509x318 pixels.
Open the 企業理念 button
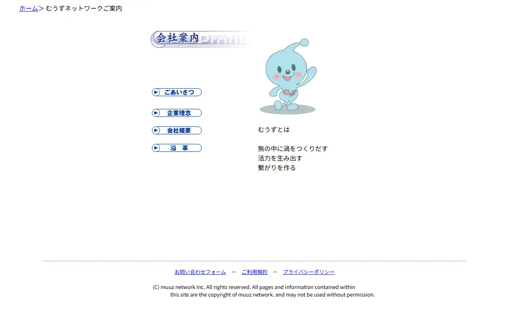point(177,113)
